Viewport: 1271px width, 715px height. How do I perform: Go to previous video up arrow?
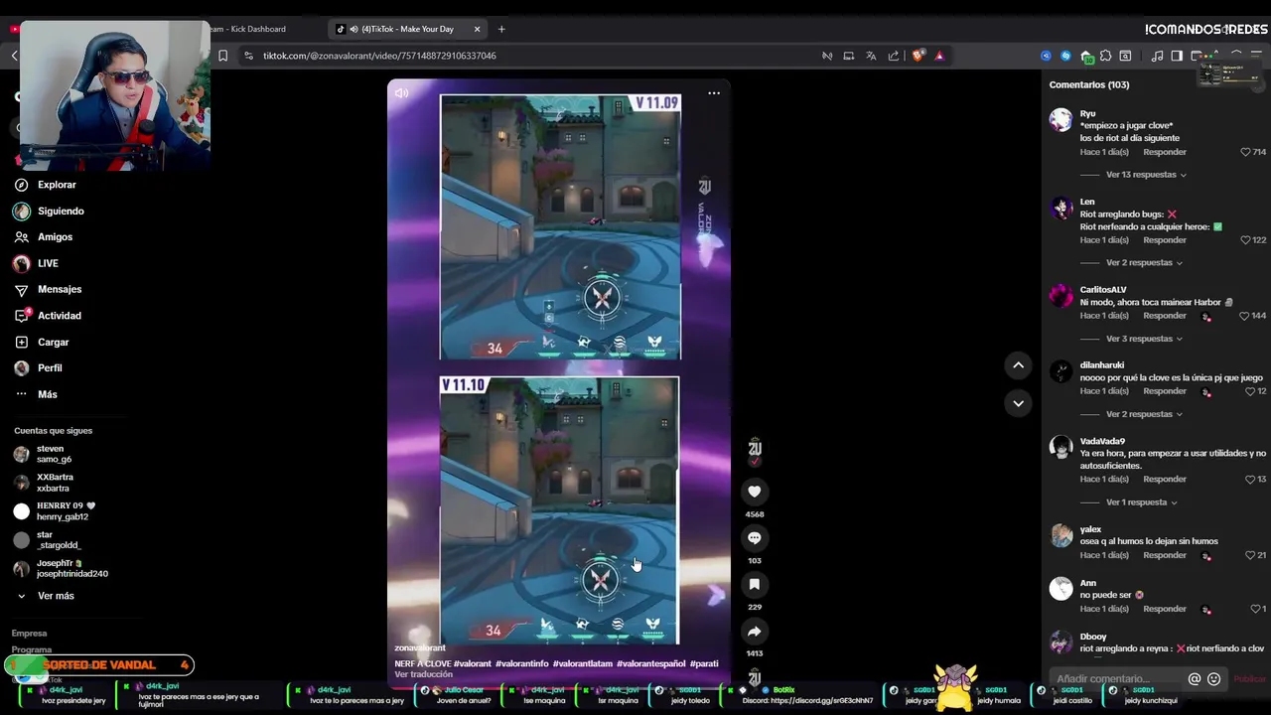click(1018, 365)
